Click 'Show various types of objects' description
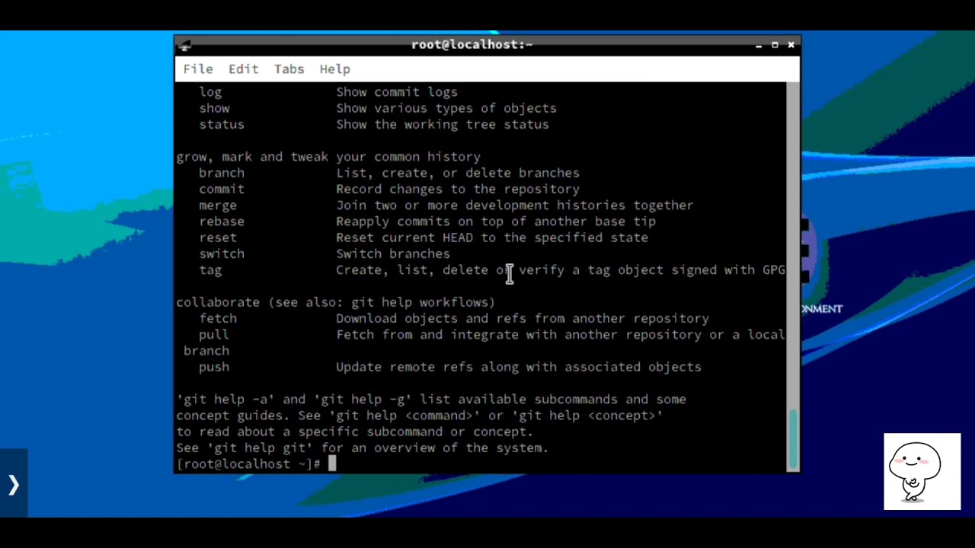The image size is (975, 548). pyautogui.click(x=446, y=108)
